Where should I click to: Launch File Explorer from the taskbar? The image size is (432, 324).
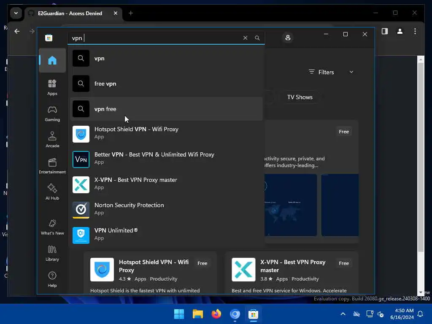197,314
